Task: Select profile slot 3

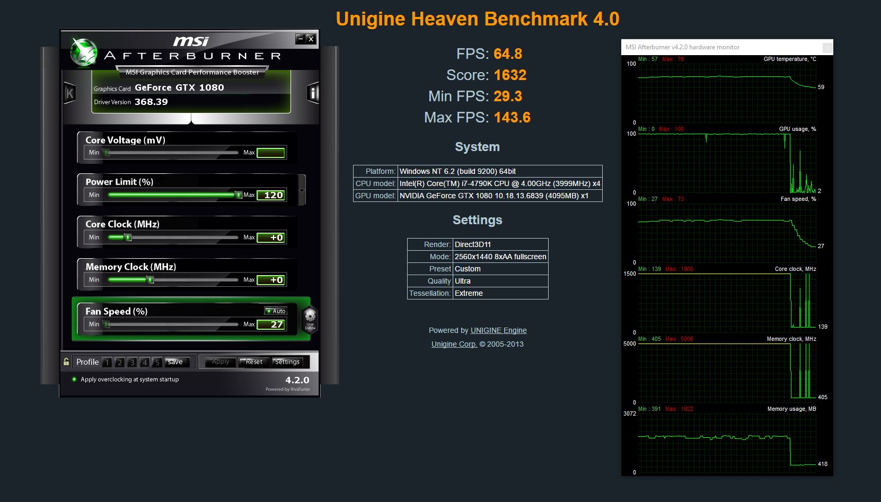Action: [133, 363]
